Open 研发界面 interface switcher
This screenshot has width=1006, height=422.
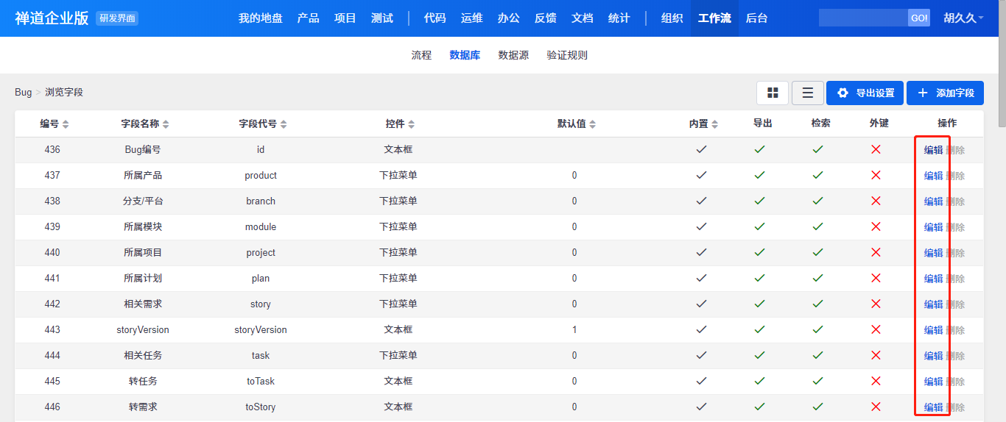pos(117,18)
